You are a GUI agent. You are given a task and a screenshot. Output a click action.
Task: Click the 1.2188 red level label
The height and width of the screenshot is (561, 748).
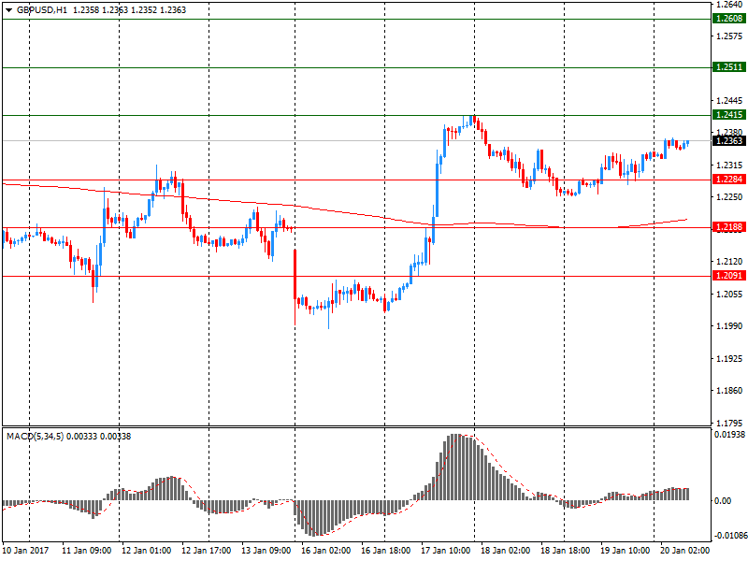pos(729,227)
